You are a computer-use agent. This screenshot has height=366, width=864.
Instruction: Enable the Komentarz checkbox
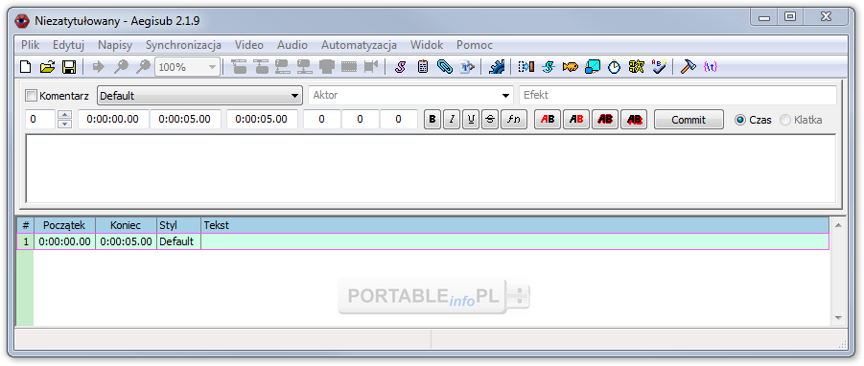coord(32,95)
